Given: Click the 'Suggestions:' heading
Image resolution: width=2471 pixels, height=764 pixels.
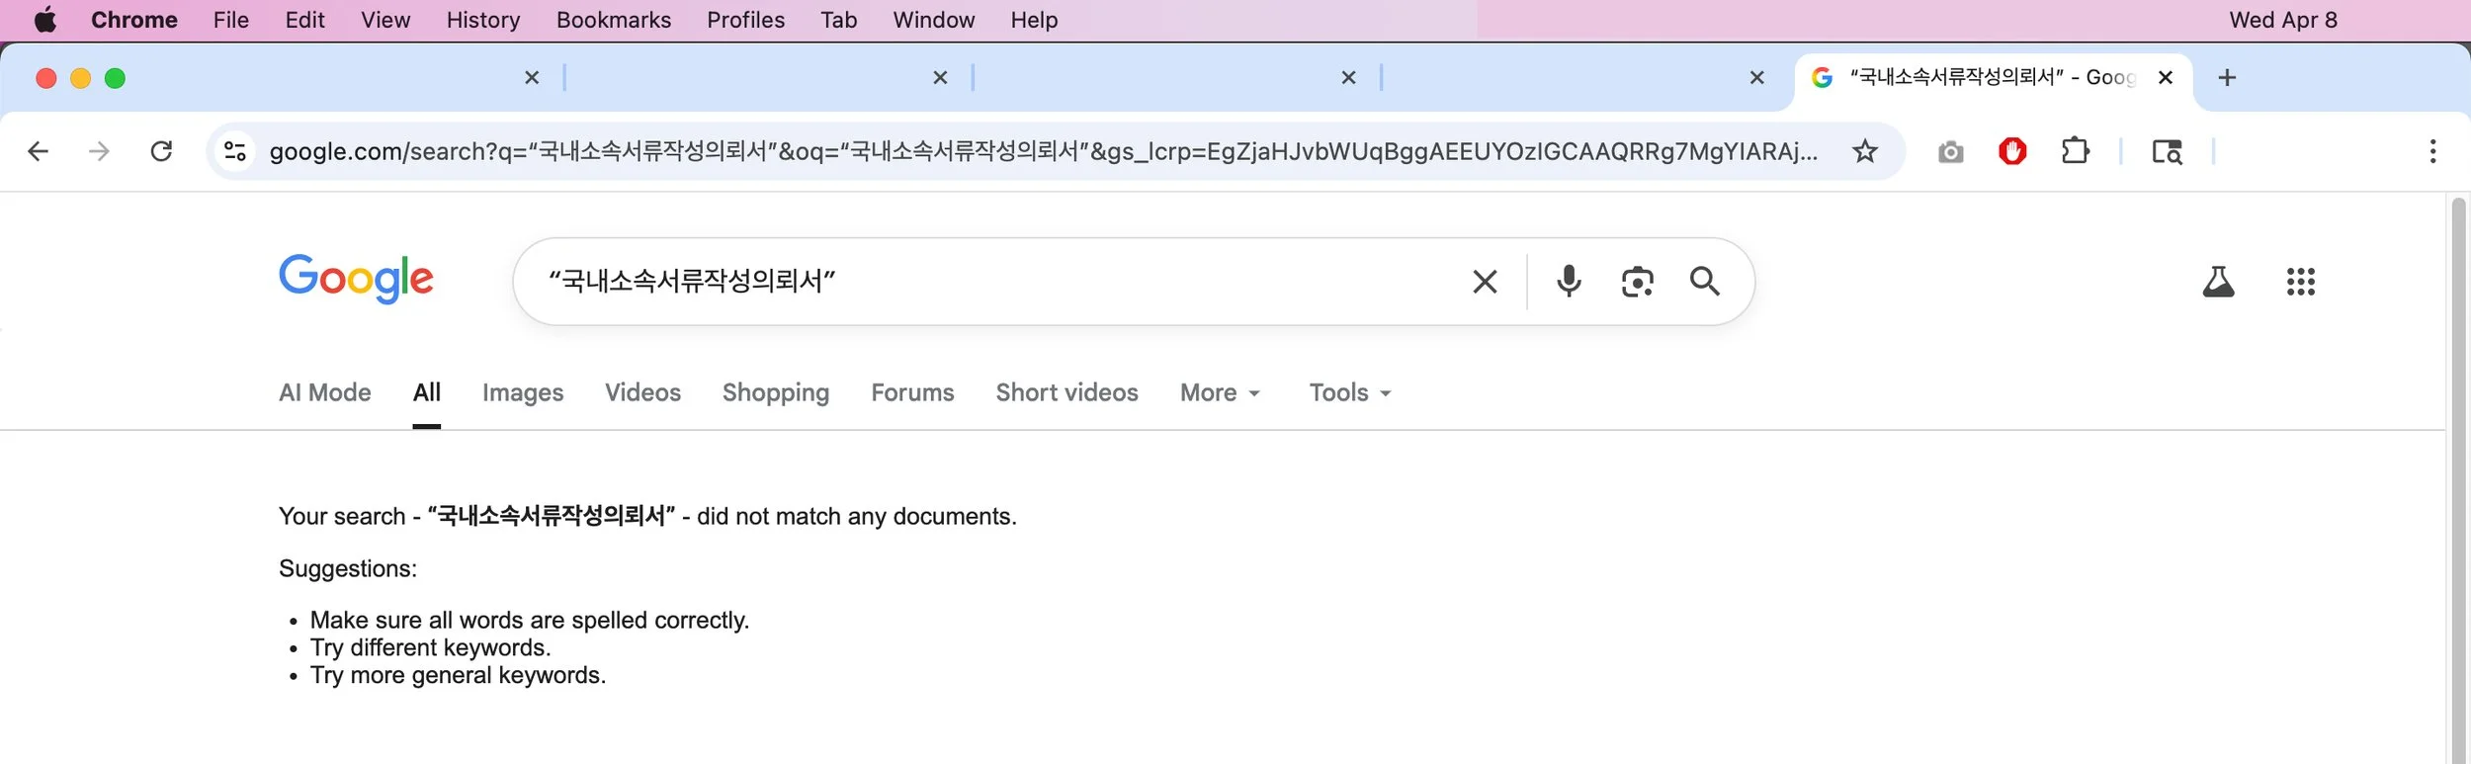Looking at the screenshot, I should [348, 568].
